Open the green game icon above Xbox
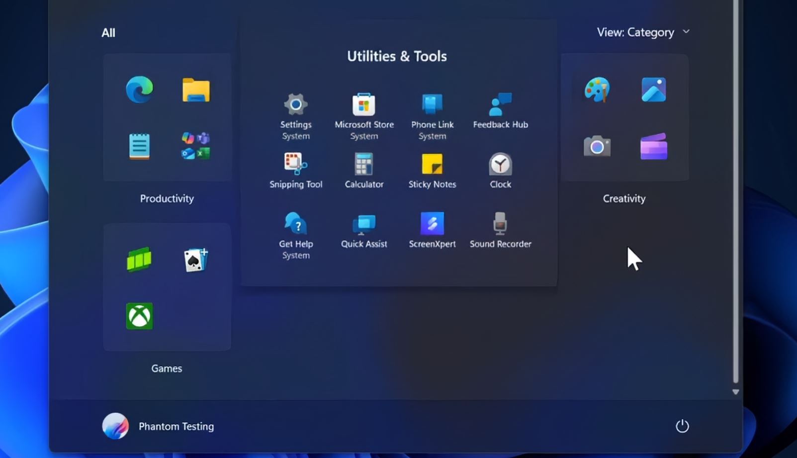This screenshot has width=797, height=458. coord(139,260)
